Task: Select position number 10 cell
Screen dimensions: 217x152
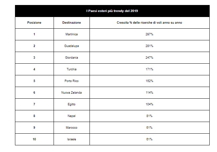Action: [34, 139]
